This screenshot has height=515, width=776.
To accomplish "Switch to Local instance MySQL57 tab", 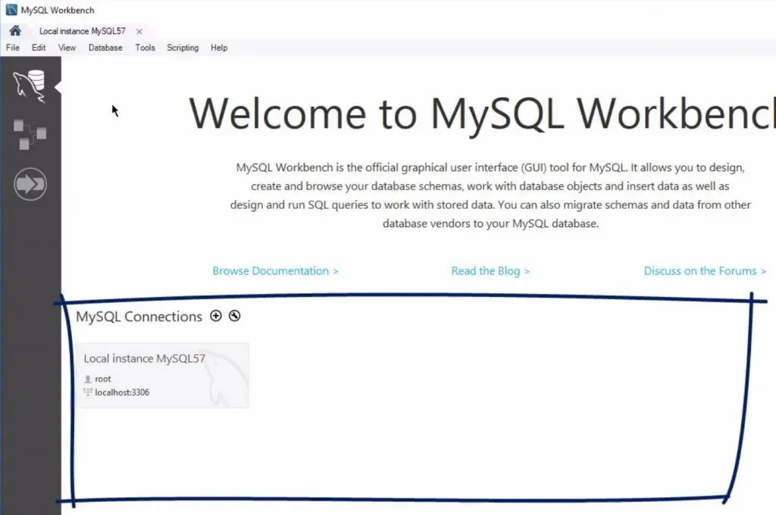I will coord(82,31).
